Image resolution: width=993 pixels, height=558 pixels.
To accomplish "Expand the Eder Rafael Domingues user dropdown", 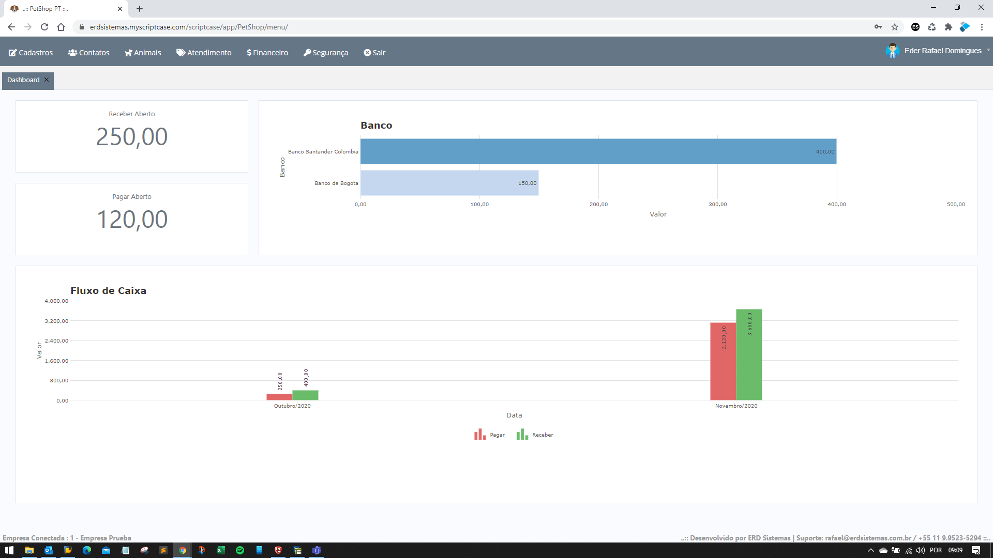I will pyautogui.click(x=942, y=51).
